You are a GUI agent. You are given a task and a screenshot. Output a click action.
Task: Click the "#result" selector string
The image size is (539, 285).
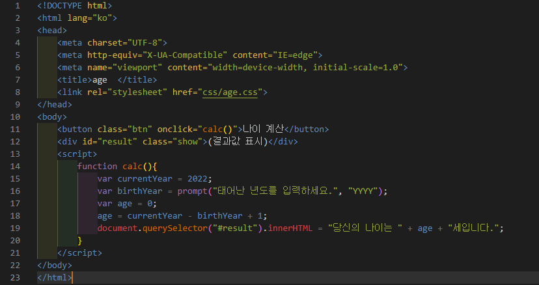[235, 228]
